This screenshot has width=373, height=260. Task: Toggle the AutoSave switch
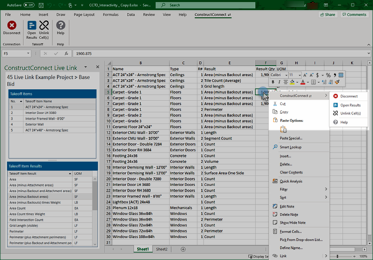pos(29,5)
